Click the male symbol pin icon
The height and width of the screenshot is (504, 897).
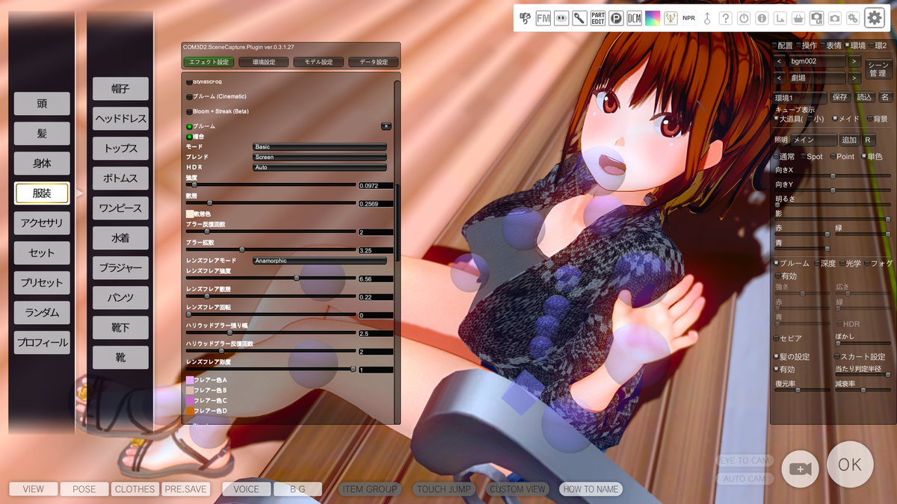707,18
